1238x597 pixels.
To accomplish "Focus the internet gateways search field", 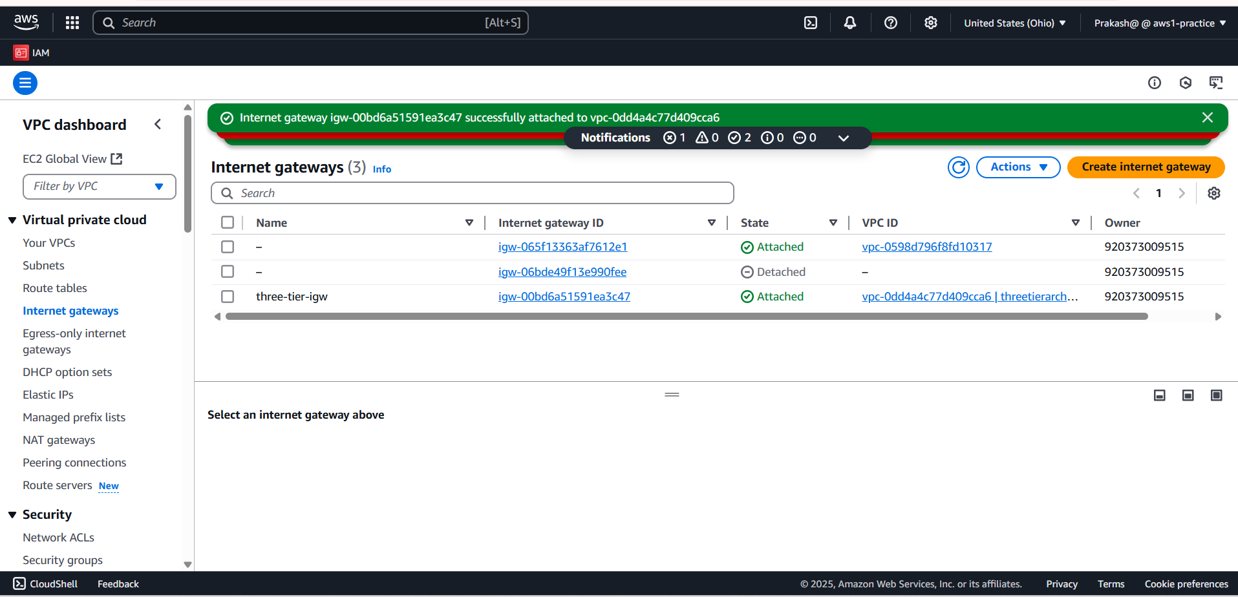I will [473, 193].
